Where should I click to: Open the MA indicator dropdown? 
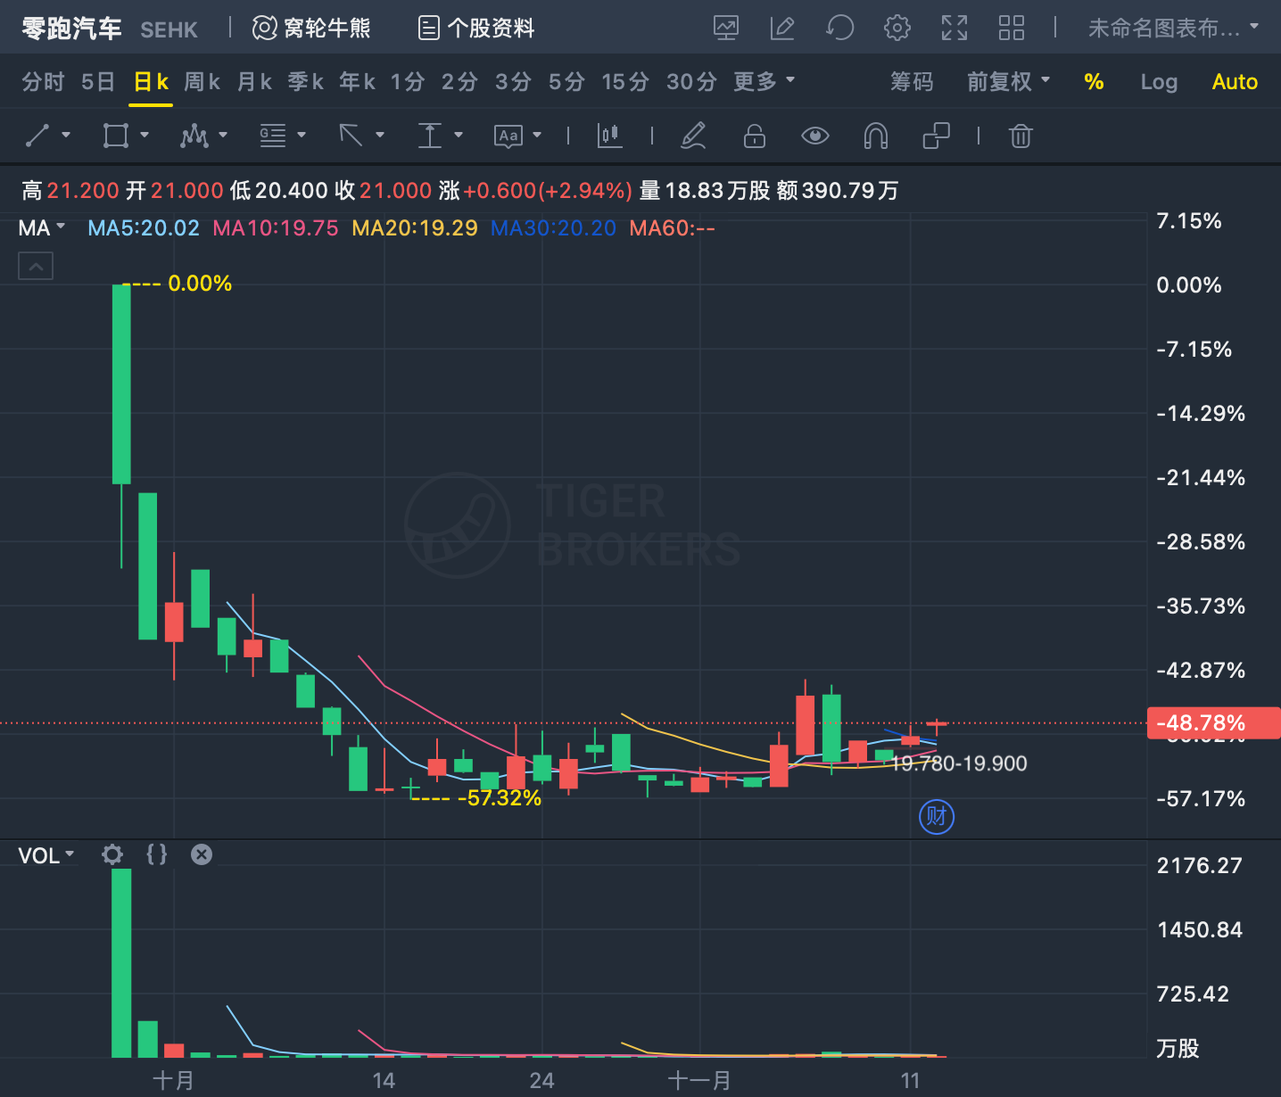click(42, 228)
